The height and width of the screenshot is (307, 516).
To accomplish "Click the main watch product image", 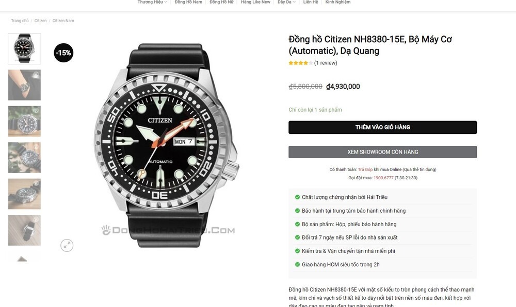I will (168, 145).
